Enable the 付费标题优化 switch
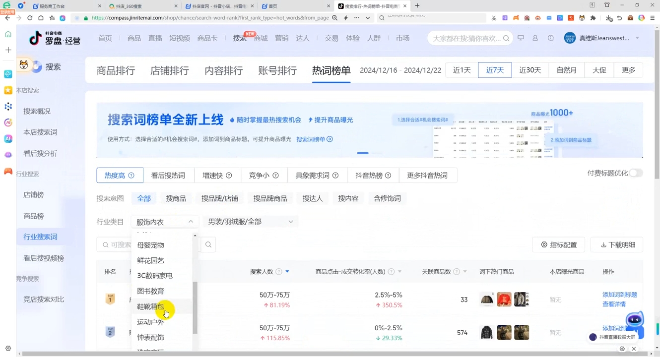 point(635,173)
